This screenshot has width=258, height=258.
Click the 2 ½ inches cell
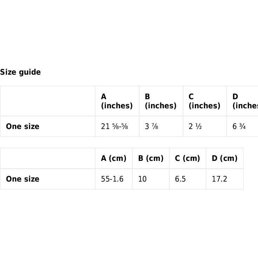pos(205,126)
